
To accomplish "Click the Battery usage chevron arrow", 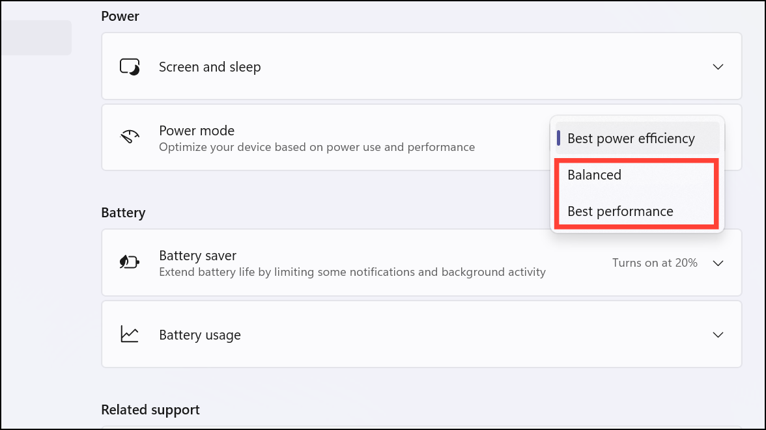I will (718, 334).
